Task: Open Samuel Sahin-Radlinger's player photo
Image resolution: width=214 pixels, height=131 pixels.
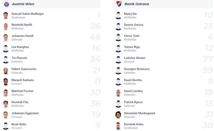Action: click(x=6, y=16)
